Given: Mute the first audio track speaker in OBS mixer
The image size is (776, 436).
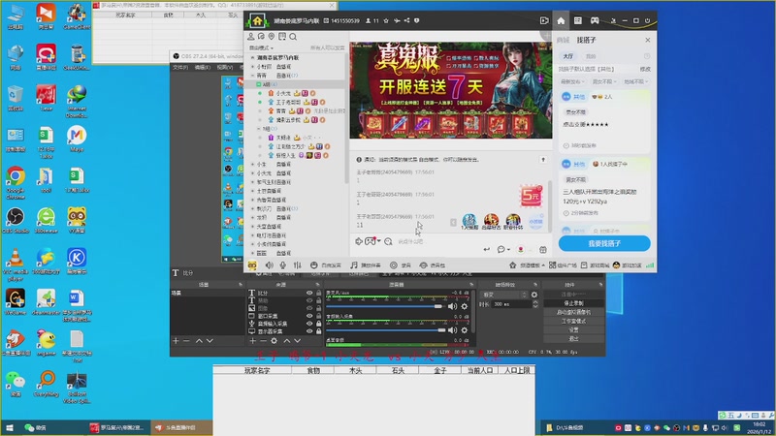Looking at the screenshot, I should [452, 306].
